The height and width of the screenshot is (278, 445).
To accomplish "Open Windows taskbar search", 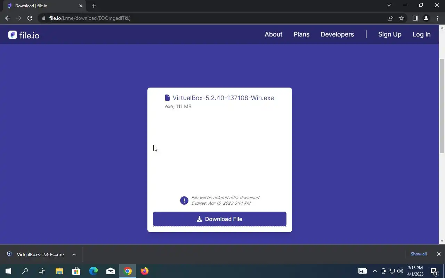I will [x=25, y=271].
